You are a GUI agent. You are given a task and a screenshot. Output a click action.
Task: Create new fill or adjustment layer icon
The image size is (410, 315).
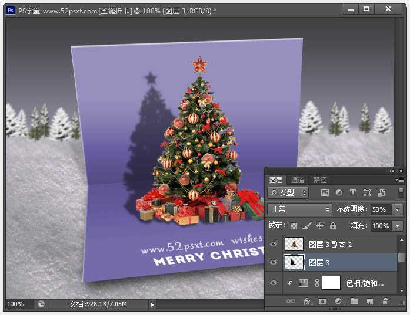[x=339, y=302]
